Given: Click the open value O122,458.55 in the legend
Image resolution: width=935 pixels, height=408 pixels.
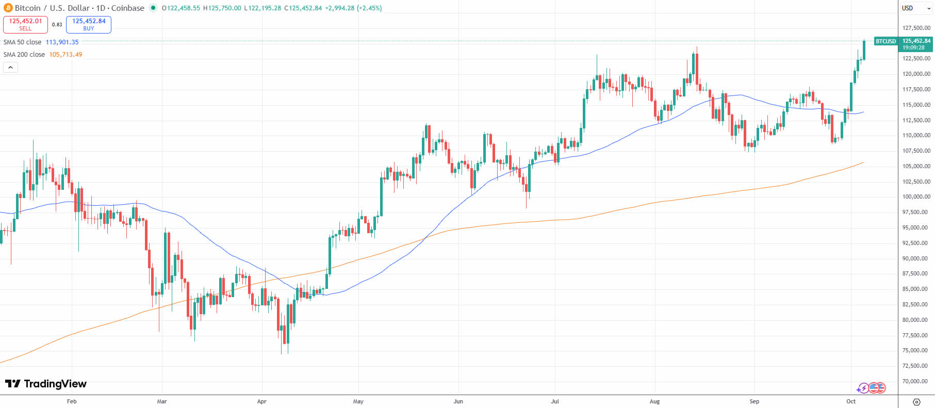Looking at the screenshot, I should coord(182,8).
